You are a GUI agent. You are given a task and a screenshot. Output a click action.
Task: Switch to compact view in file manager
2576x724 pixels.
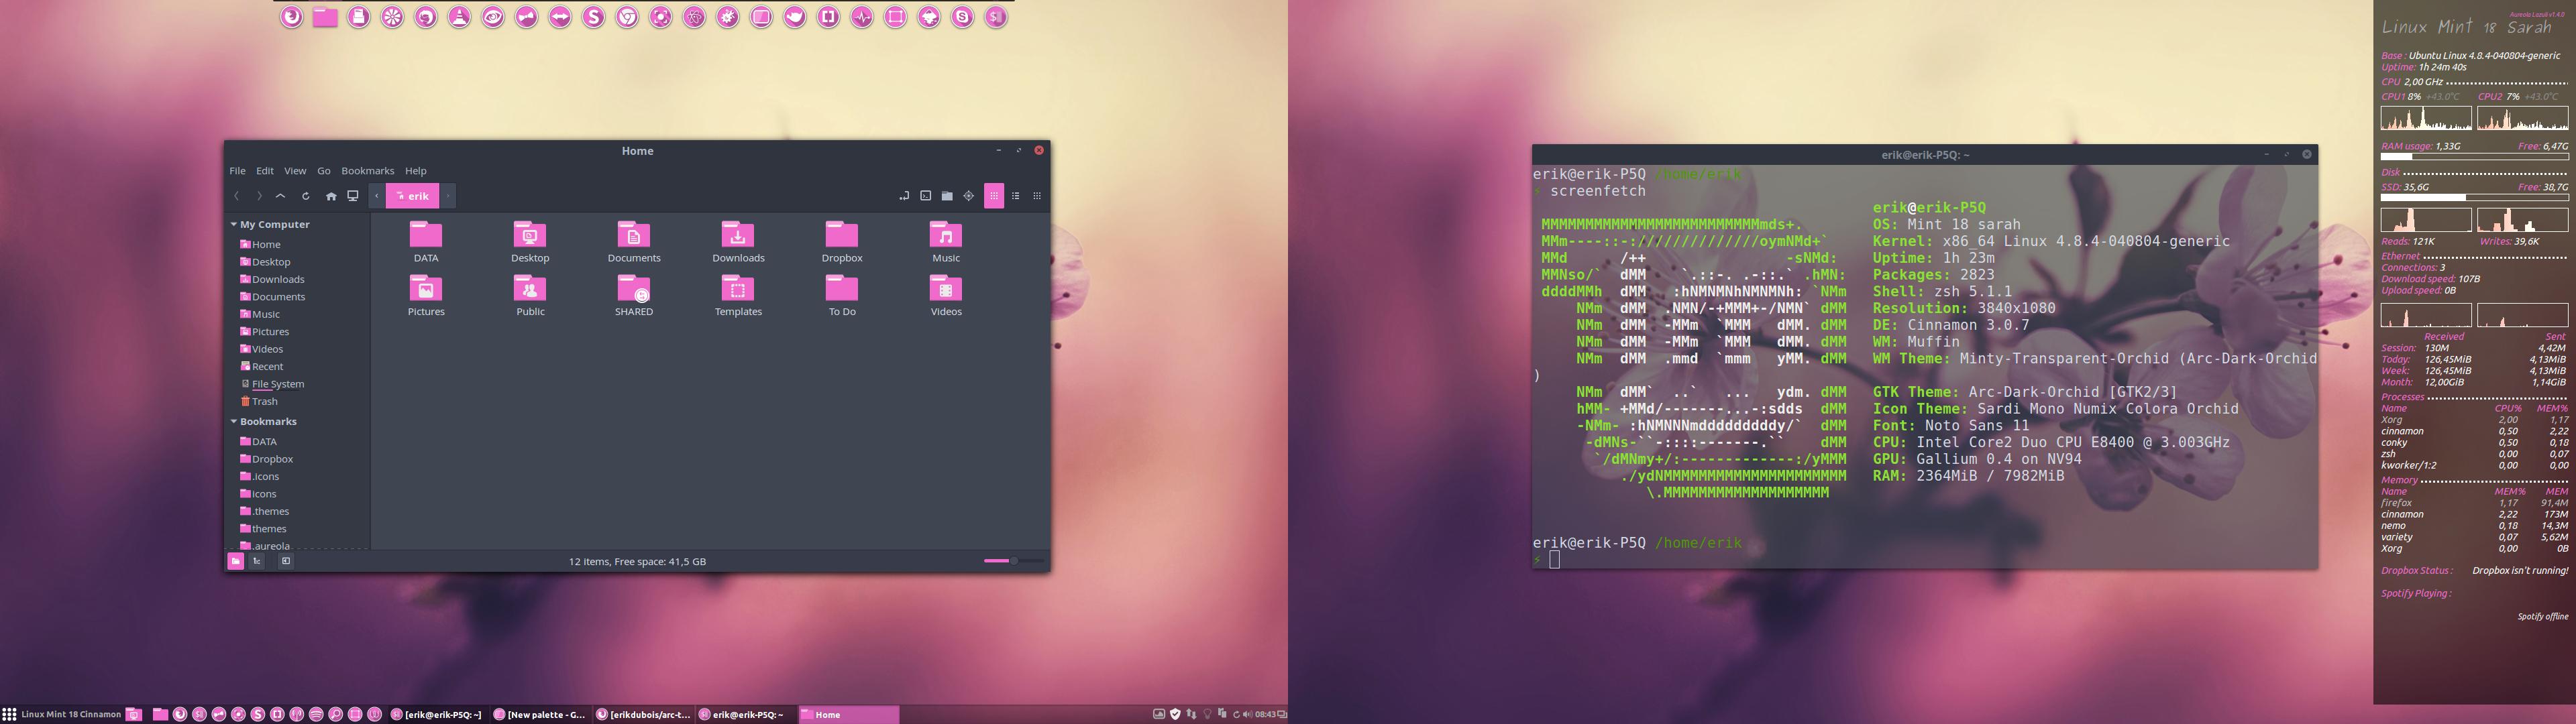coord(1037,196)
